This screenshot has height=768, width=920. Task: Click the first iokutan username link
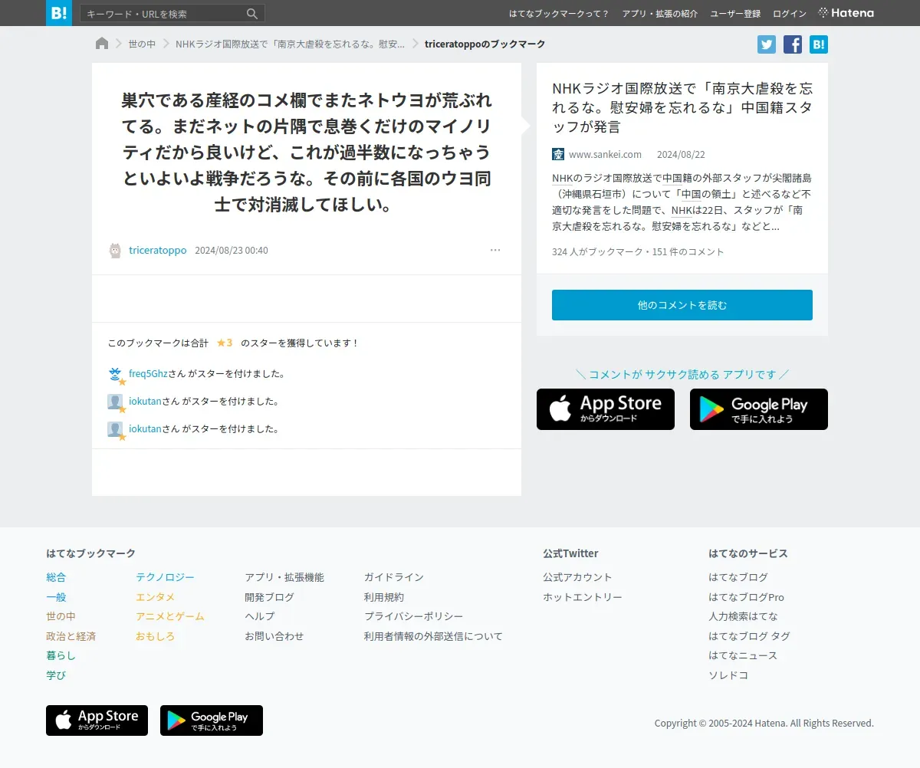(145, 402)
